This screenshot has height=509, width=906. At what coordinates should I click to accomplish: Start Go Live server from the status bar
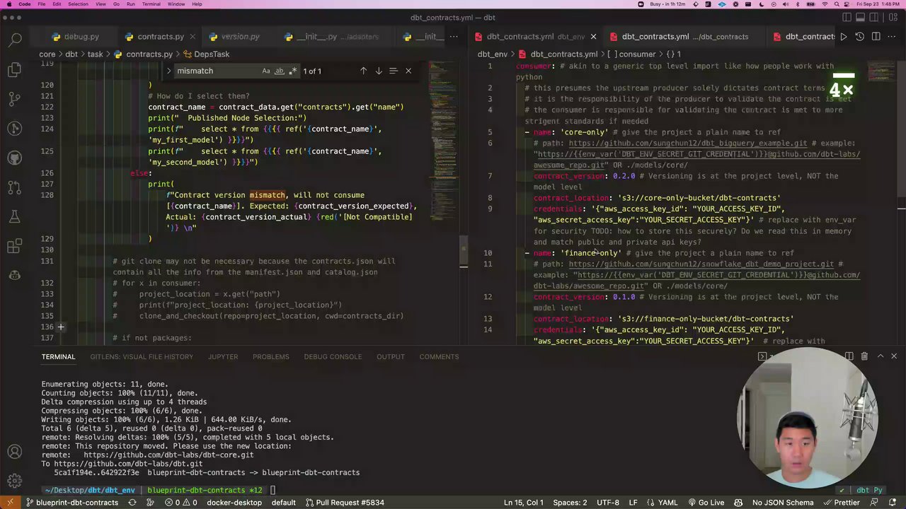[x=706, y=503]
